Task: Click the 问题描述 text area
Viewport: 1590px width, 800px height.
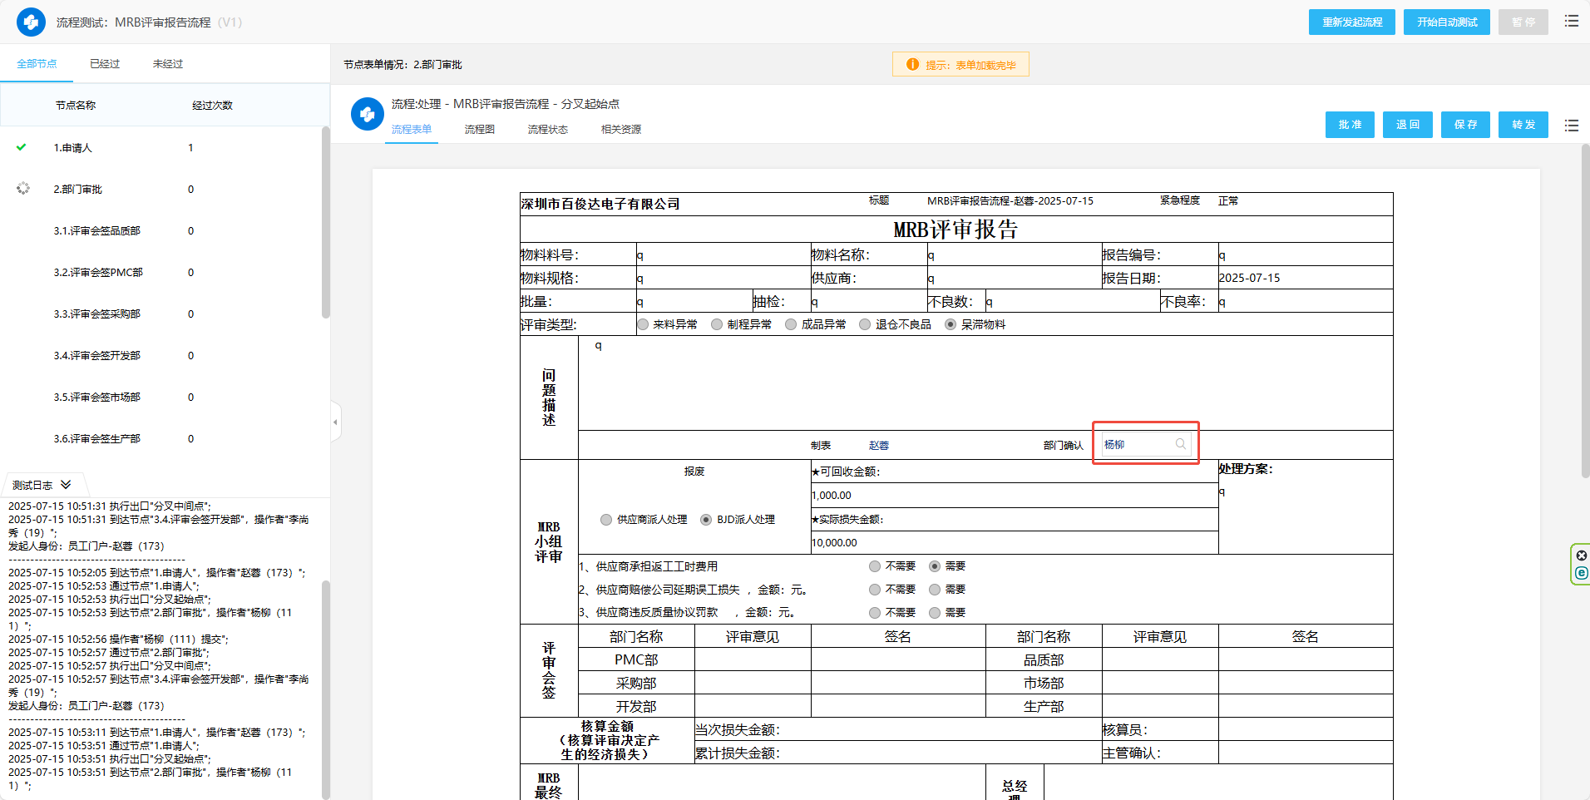Action: (985, 383)
